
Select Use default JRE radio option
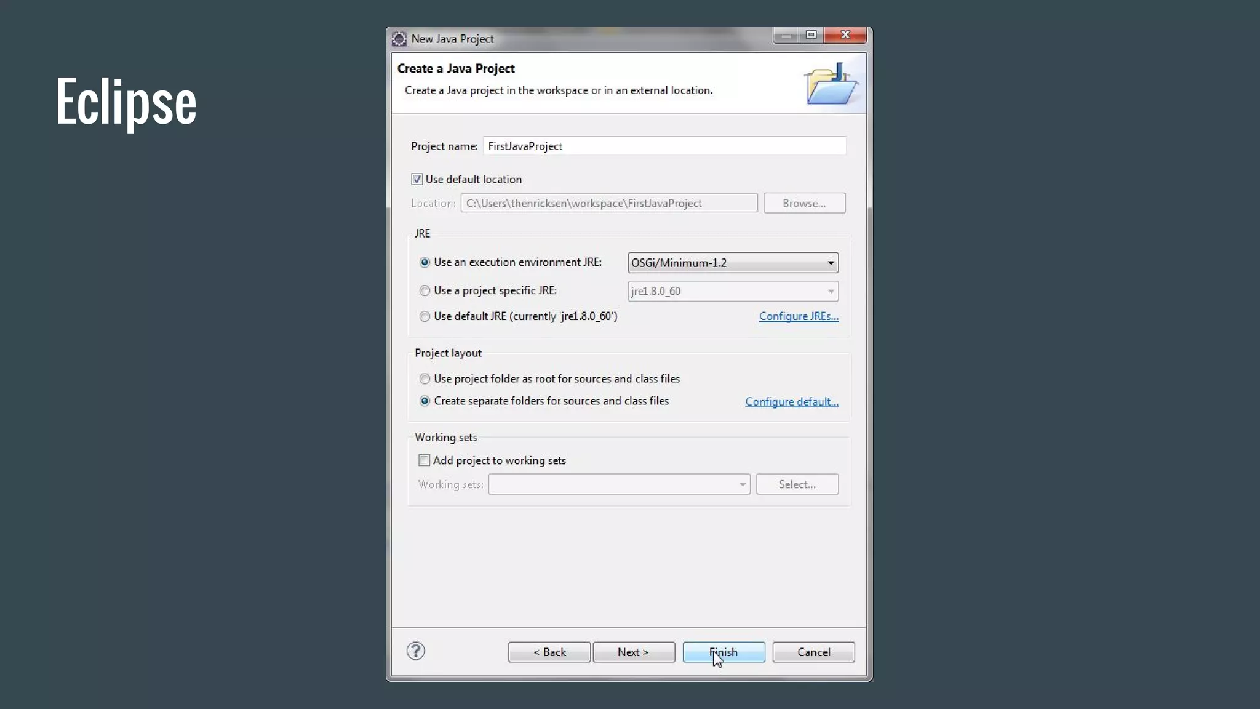pyautogui.click(x=425, y=316)
